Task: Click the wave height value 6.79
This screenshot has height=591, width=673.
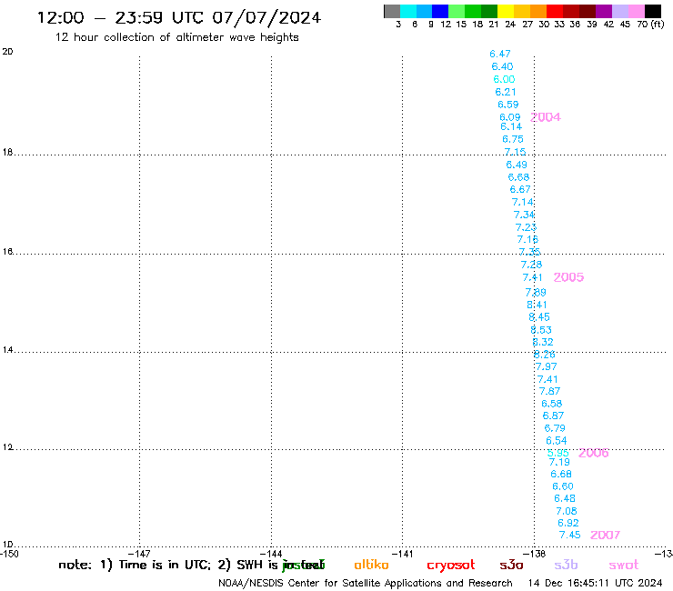Action: pyautogui.click(x=555, y=428)
